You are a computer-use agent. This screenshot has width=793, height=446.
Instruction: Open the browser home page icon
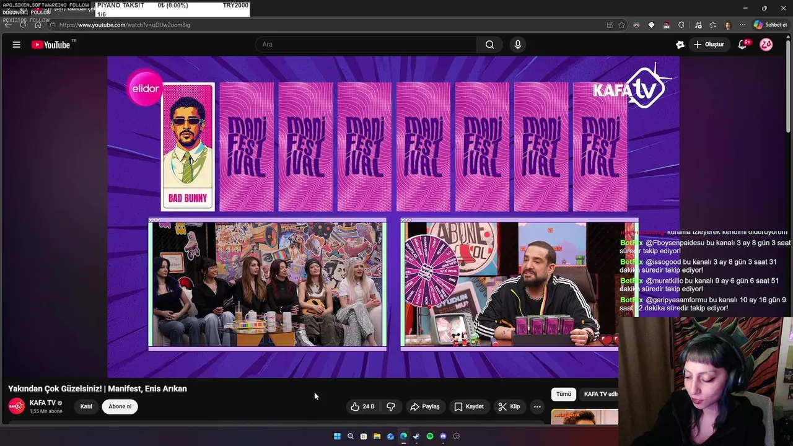click(38, 25)
